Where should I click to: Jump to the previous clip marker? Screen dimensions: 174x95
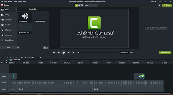coord(69,53)
